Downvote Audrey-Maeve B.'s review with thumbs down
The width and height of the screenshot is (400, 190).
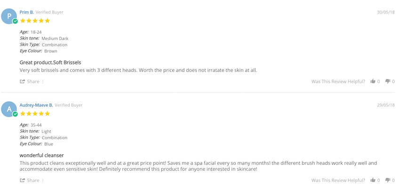click(x=388, y=181)
